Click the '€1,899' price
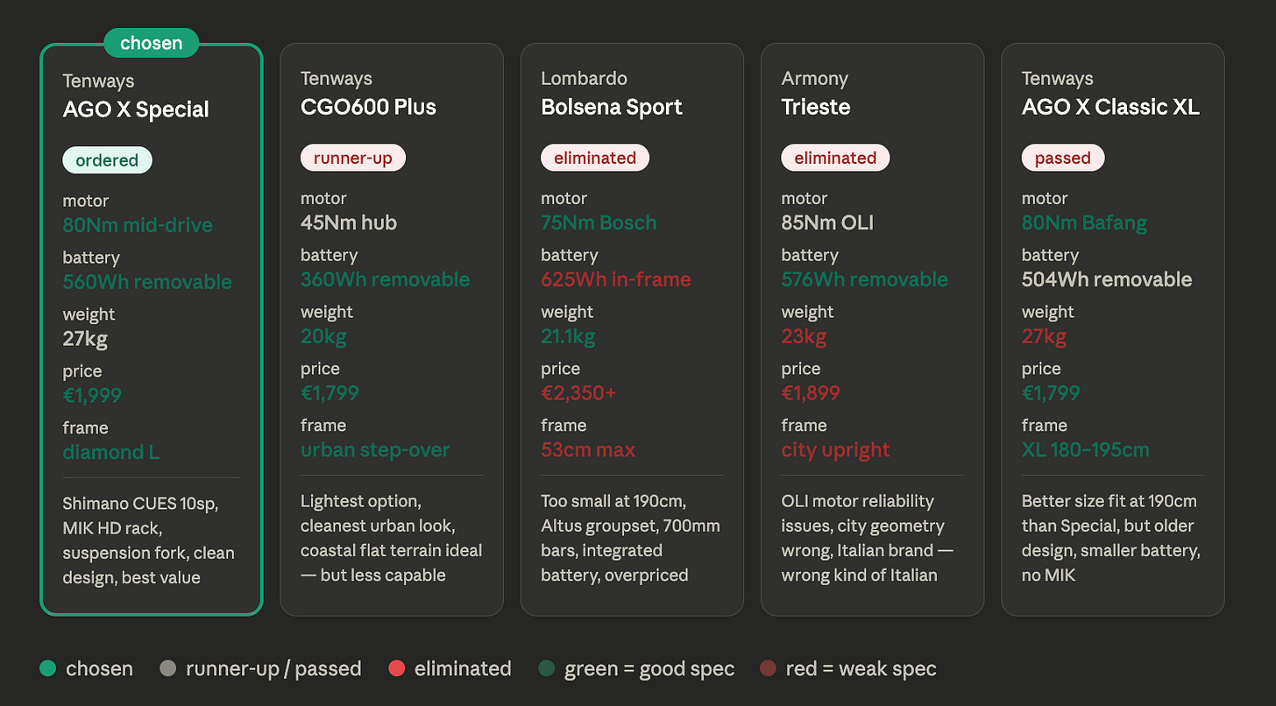1276x706 pixels. [811, 392]
